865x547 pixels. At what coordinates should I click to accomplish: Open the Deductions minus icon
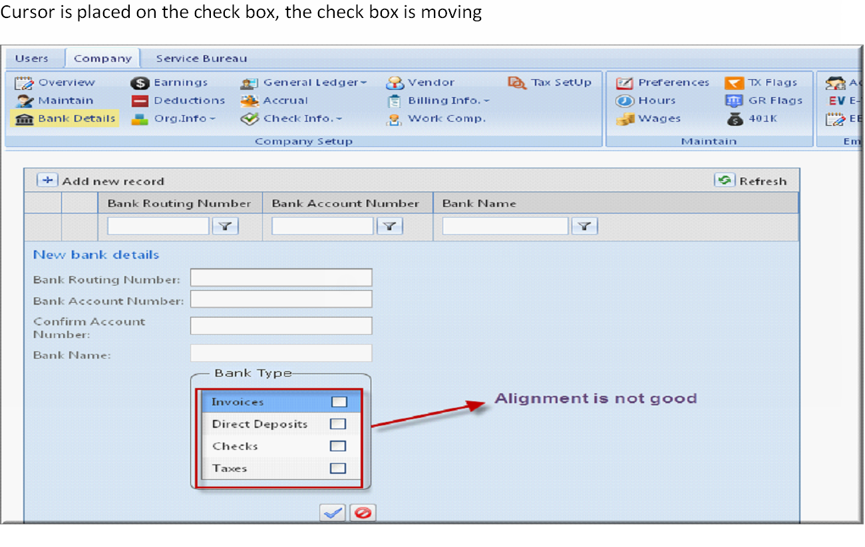click(x=140, y=101)
